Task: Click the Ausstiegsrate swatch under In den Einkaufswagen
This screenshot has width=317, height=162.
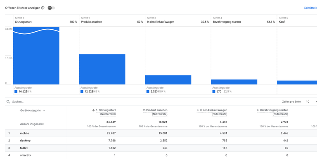Action: (148, 92)
